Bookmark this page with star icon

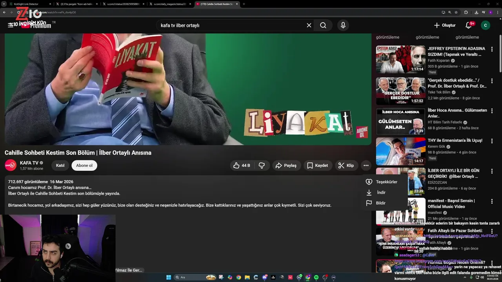click(456, 12)
